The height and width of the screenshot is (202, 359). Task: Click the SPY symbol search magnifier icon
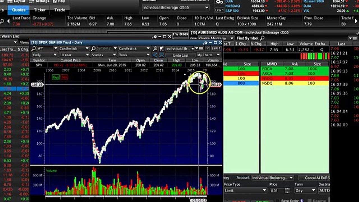click(34, 49)
